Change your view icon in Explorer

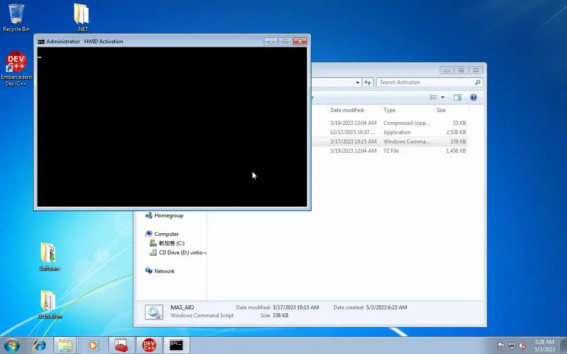click(x=433, y=97)
